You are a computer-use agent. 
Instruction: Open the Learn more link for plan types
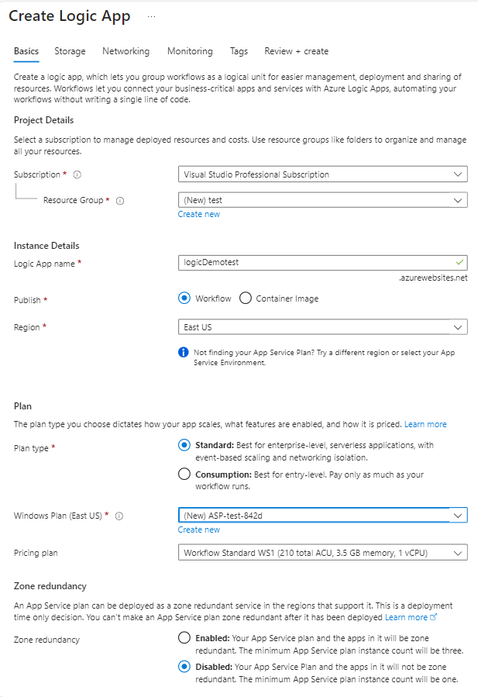point(425,424)
